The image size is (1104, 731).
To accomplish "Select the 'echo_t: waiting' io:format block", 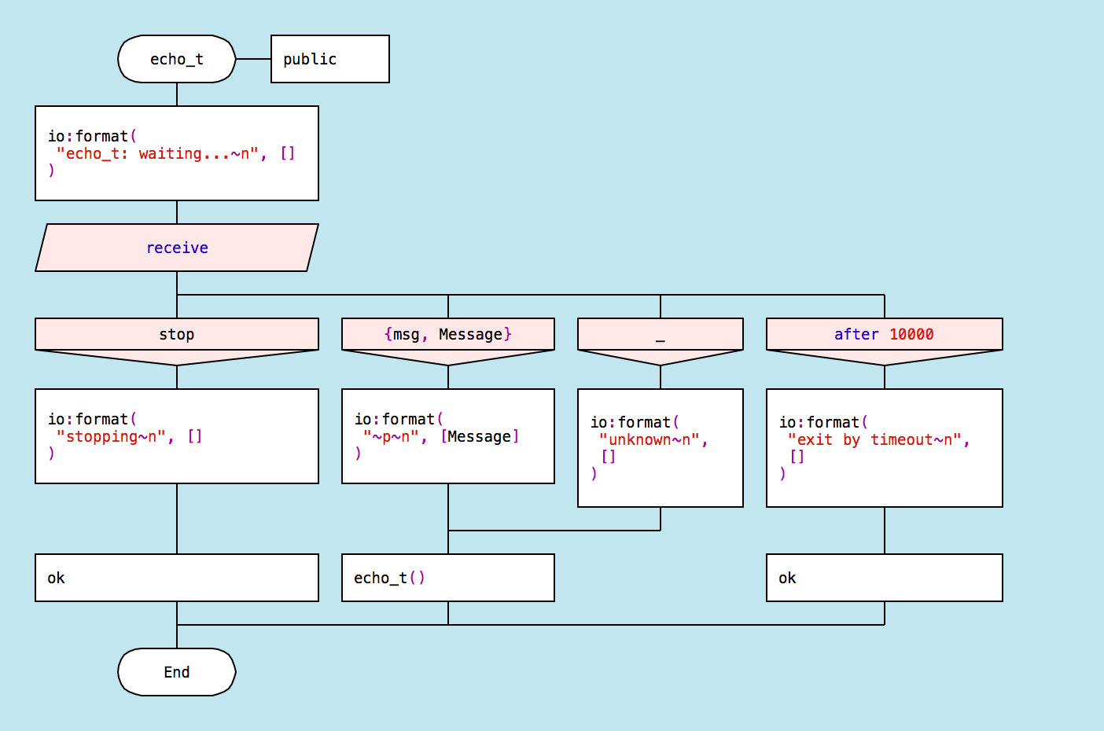I will point(177,153).
